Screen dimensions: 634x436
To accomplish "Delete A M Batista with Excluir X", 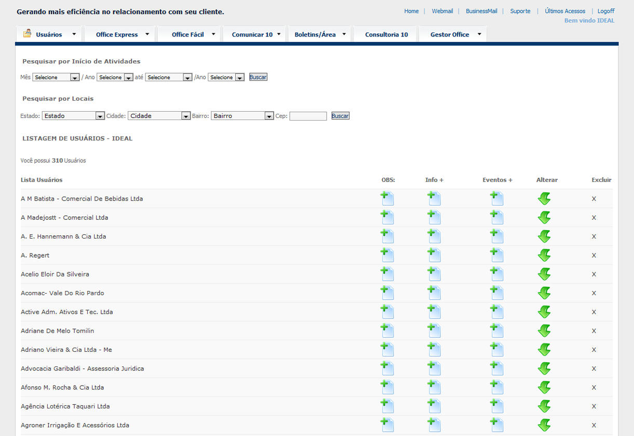I will [x=594, y=199].
